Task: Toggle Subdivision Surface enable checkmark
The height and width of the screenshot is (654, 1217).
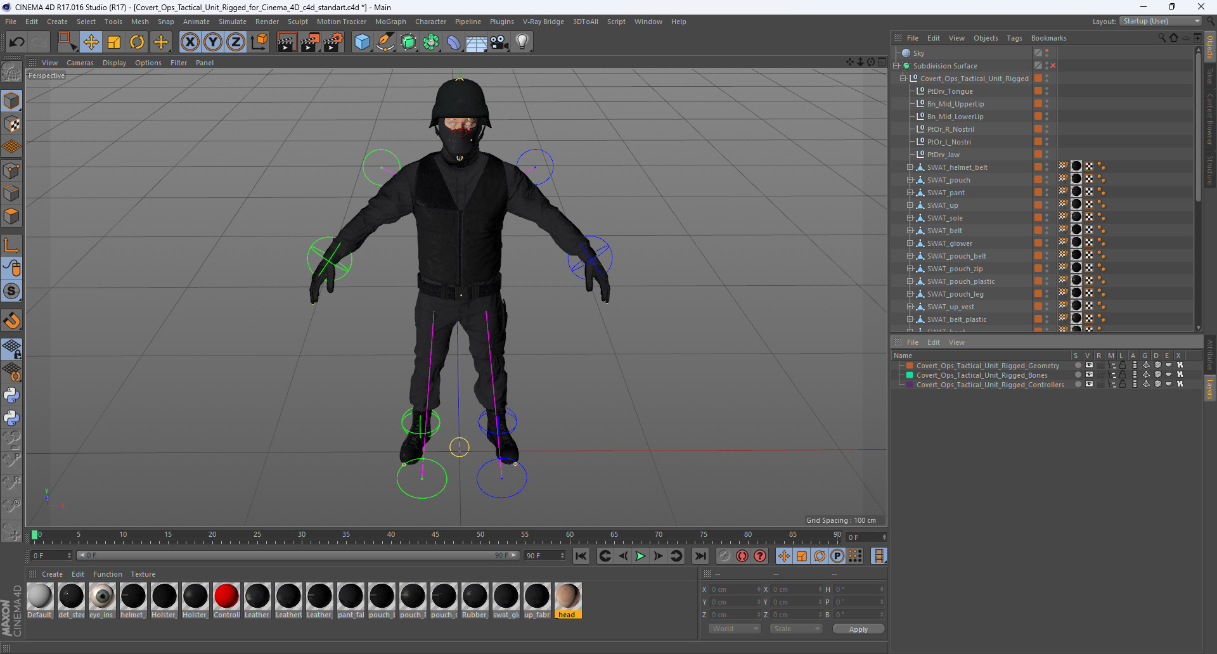Action: [1053, 66]
